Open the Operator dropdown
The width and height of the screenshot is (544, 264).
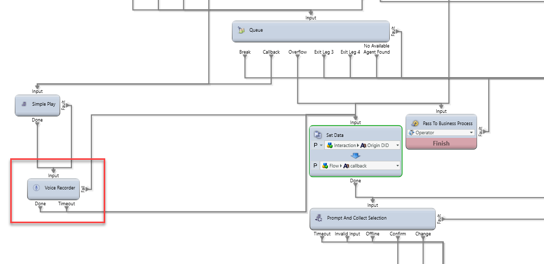click(471, 133)
